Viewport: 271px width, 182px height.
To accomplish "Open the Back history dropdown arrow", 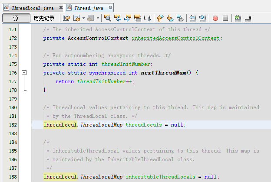I will [83, 18].
